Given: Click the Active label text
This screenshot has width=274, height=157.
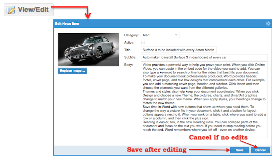Looking at the screenshot, I should point(129,42).
